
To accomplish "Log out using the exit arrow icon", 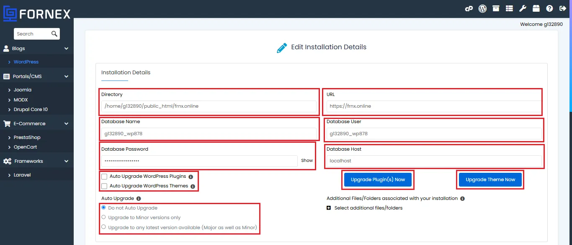I will (563, 8).
